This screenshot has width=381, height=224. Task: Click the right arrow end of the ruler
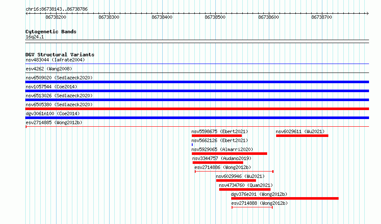[367, 13]
